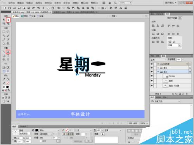
Task: Select the Line tool
Action: click(4, 52)
